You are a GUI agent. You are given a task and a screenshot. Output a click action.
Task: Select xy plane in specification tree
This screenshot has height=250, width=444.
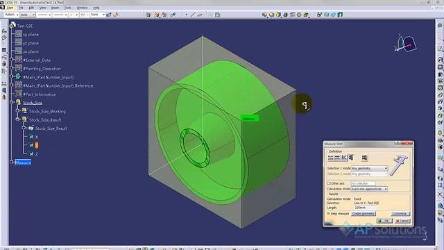pyautogui.click(x=31, y=35)
